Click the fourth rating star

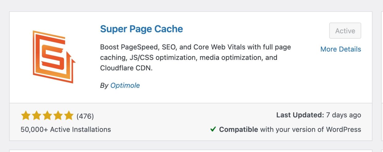(58, 116)
